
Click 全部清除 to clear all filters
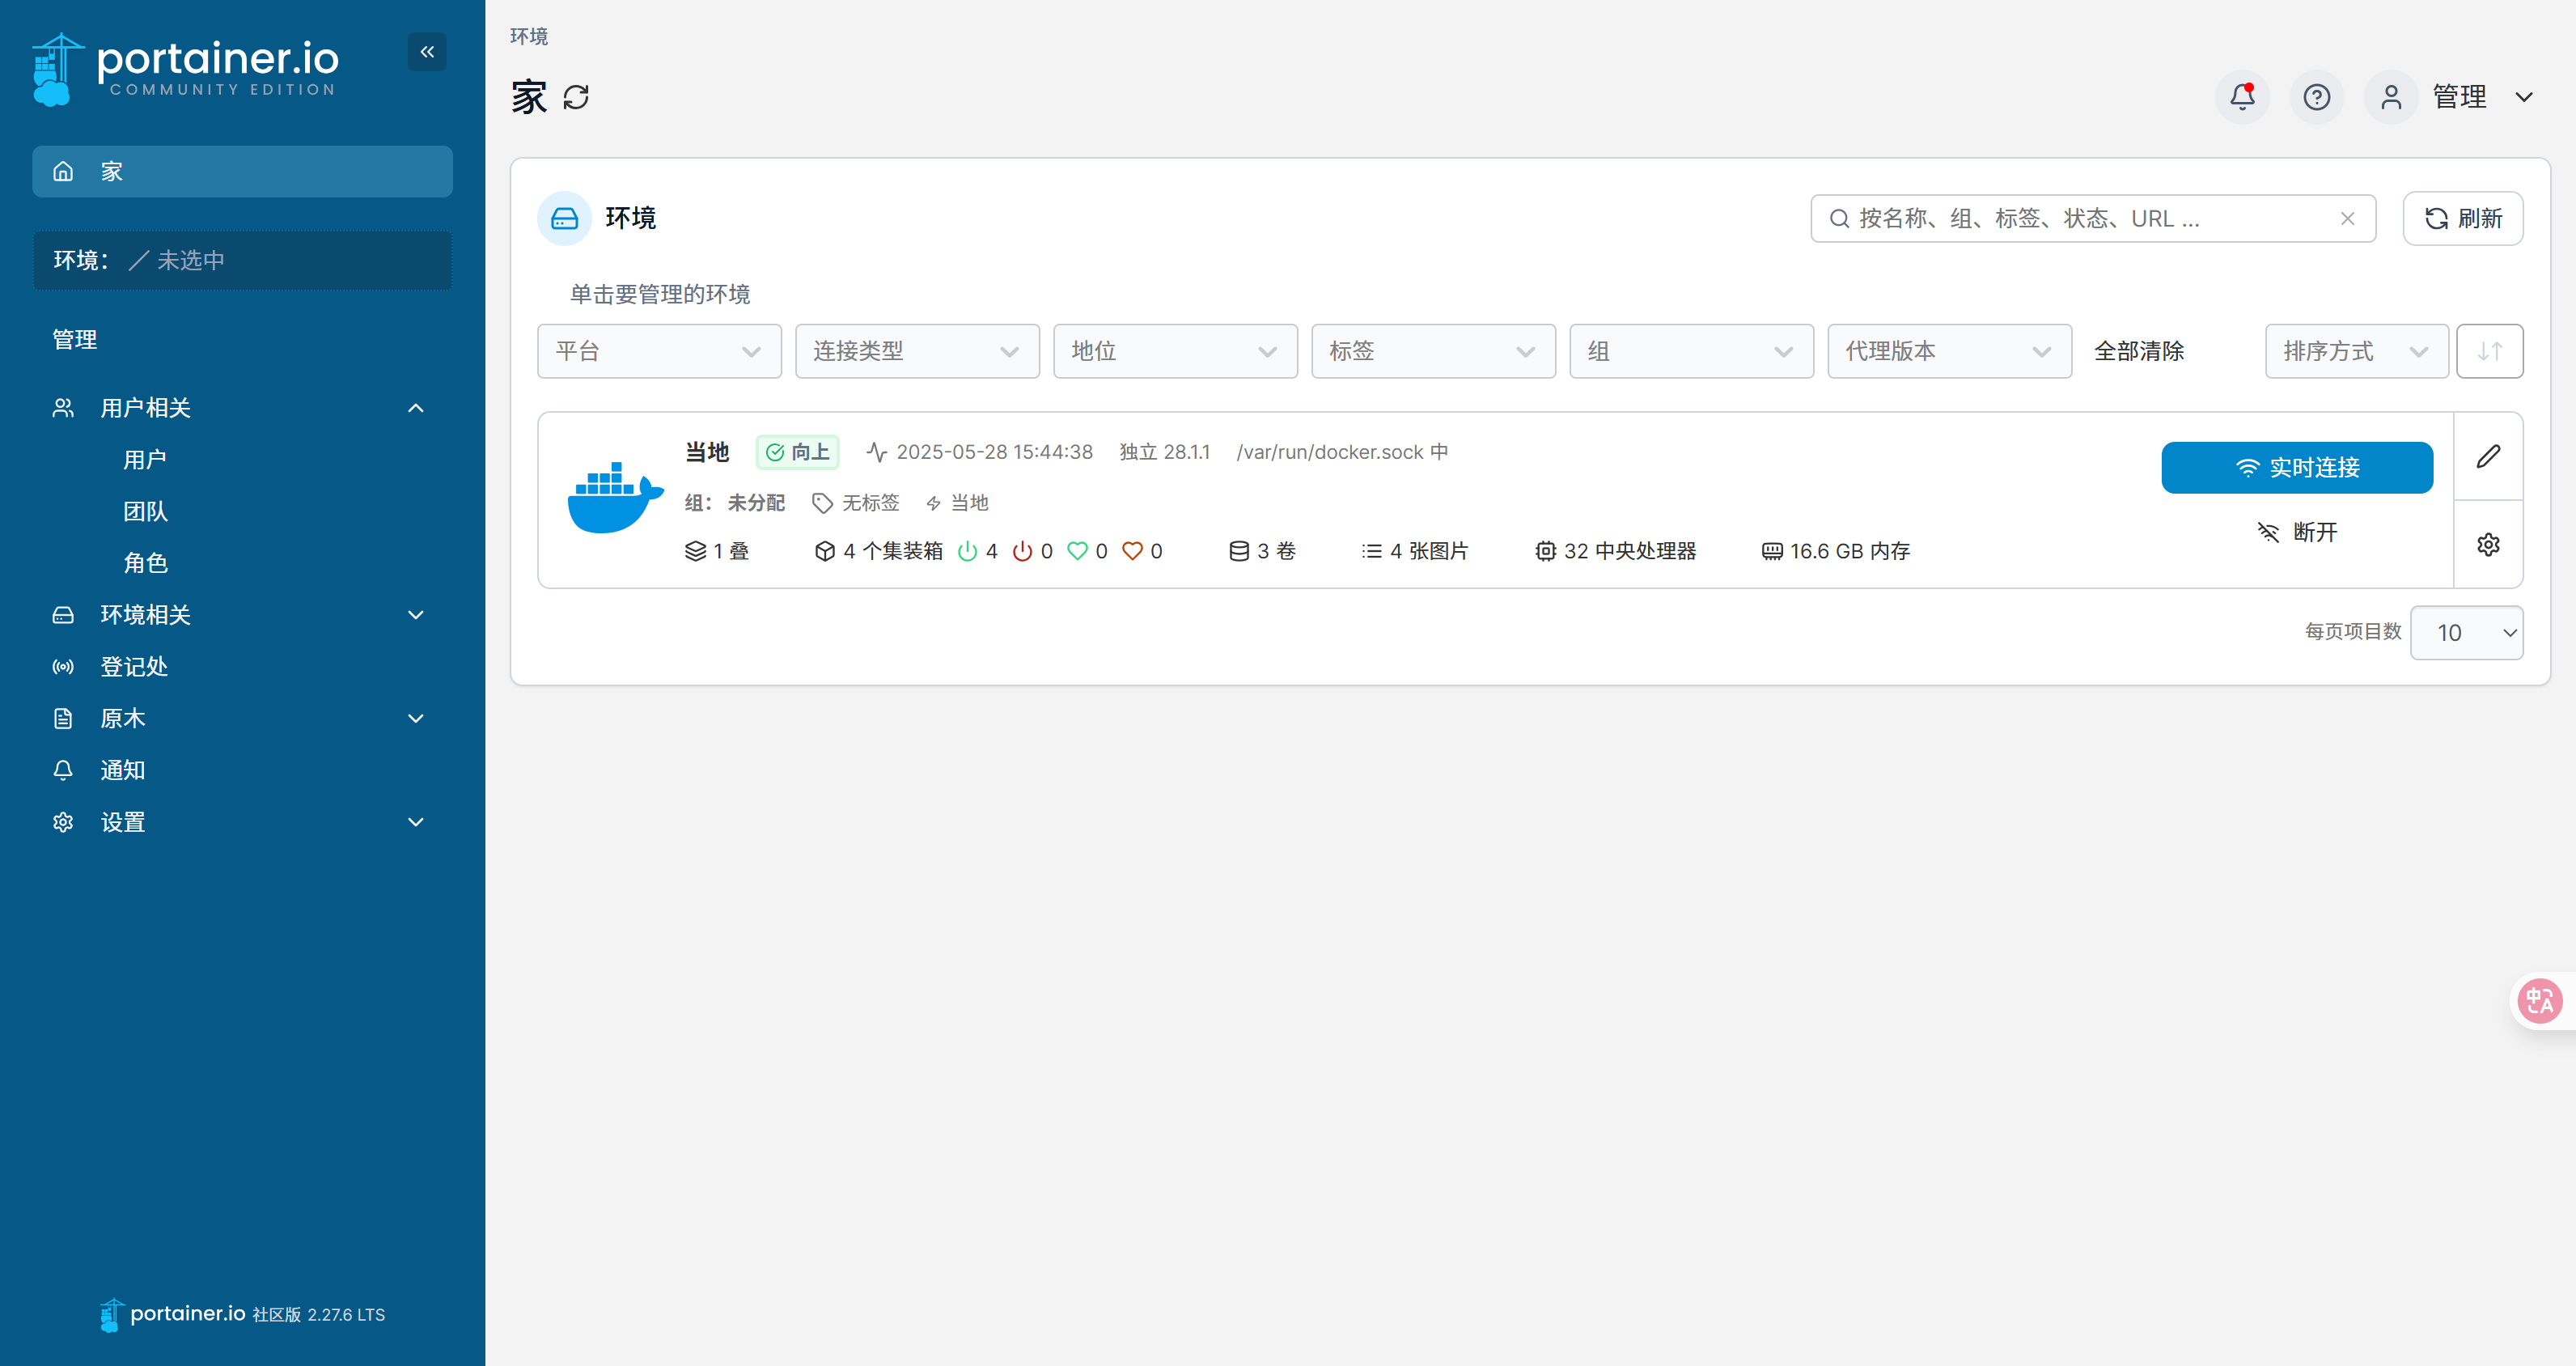pyautogui.click(x=2138, y=351)
